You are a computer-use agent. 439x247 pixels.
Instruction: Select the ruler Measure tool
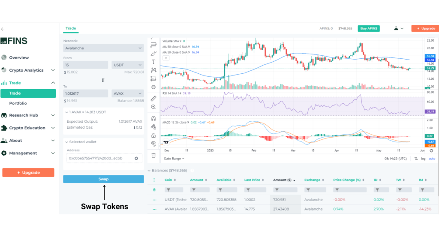[x=153, y=98]
